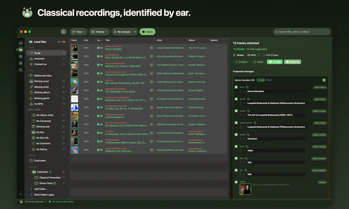Uncheck the ALBUM change checkbox

coord(236,111)
